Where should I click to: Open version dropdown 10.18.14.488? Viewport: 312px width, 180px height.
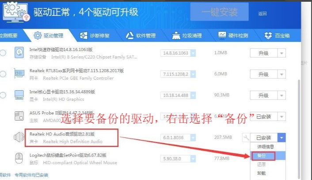(x=193, y=96)
